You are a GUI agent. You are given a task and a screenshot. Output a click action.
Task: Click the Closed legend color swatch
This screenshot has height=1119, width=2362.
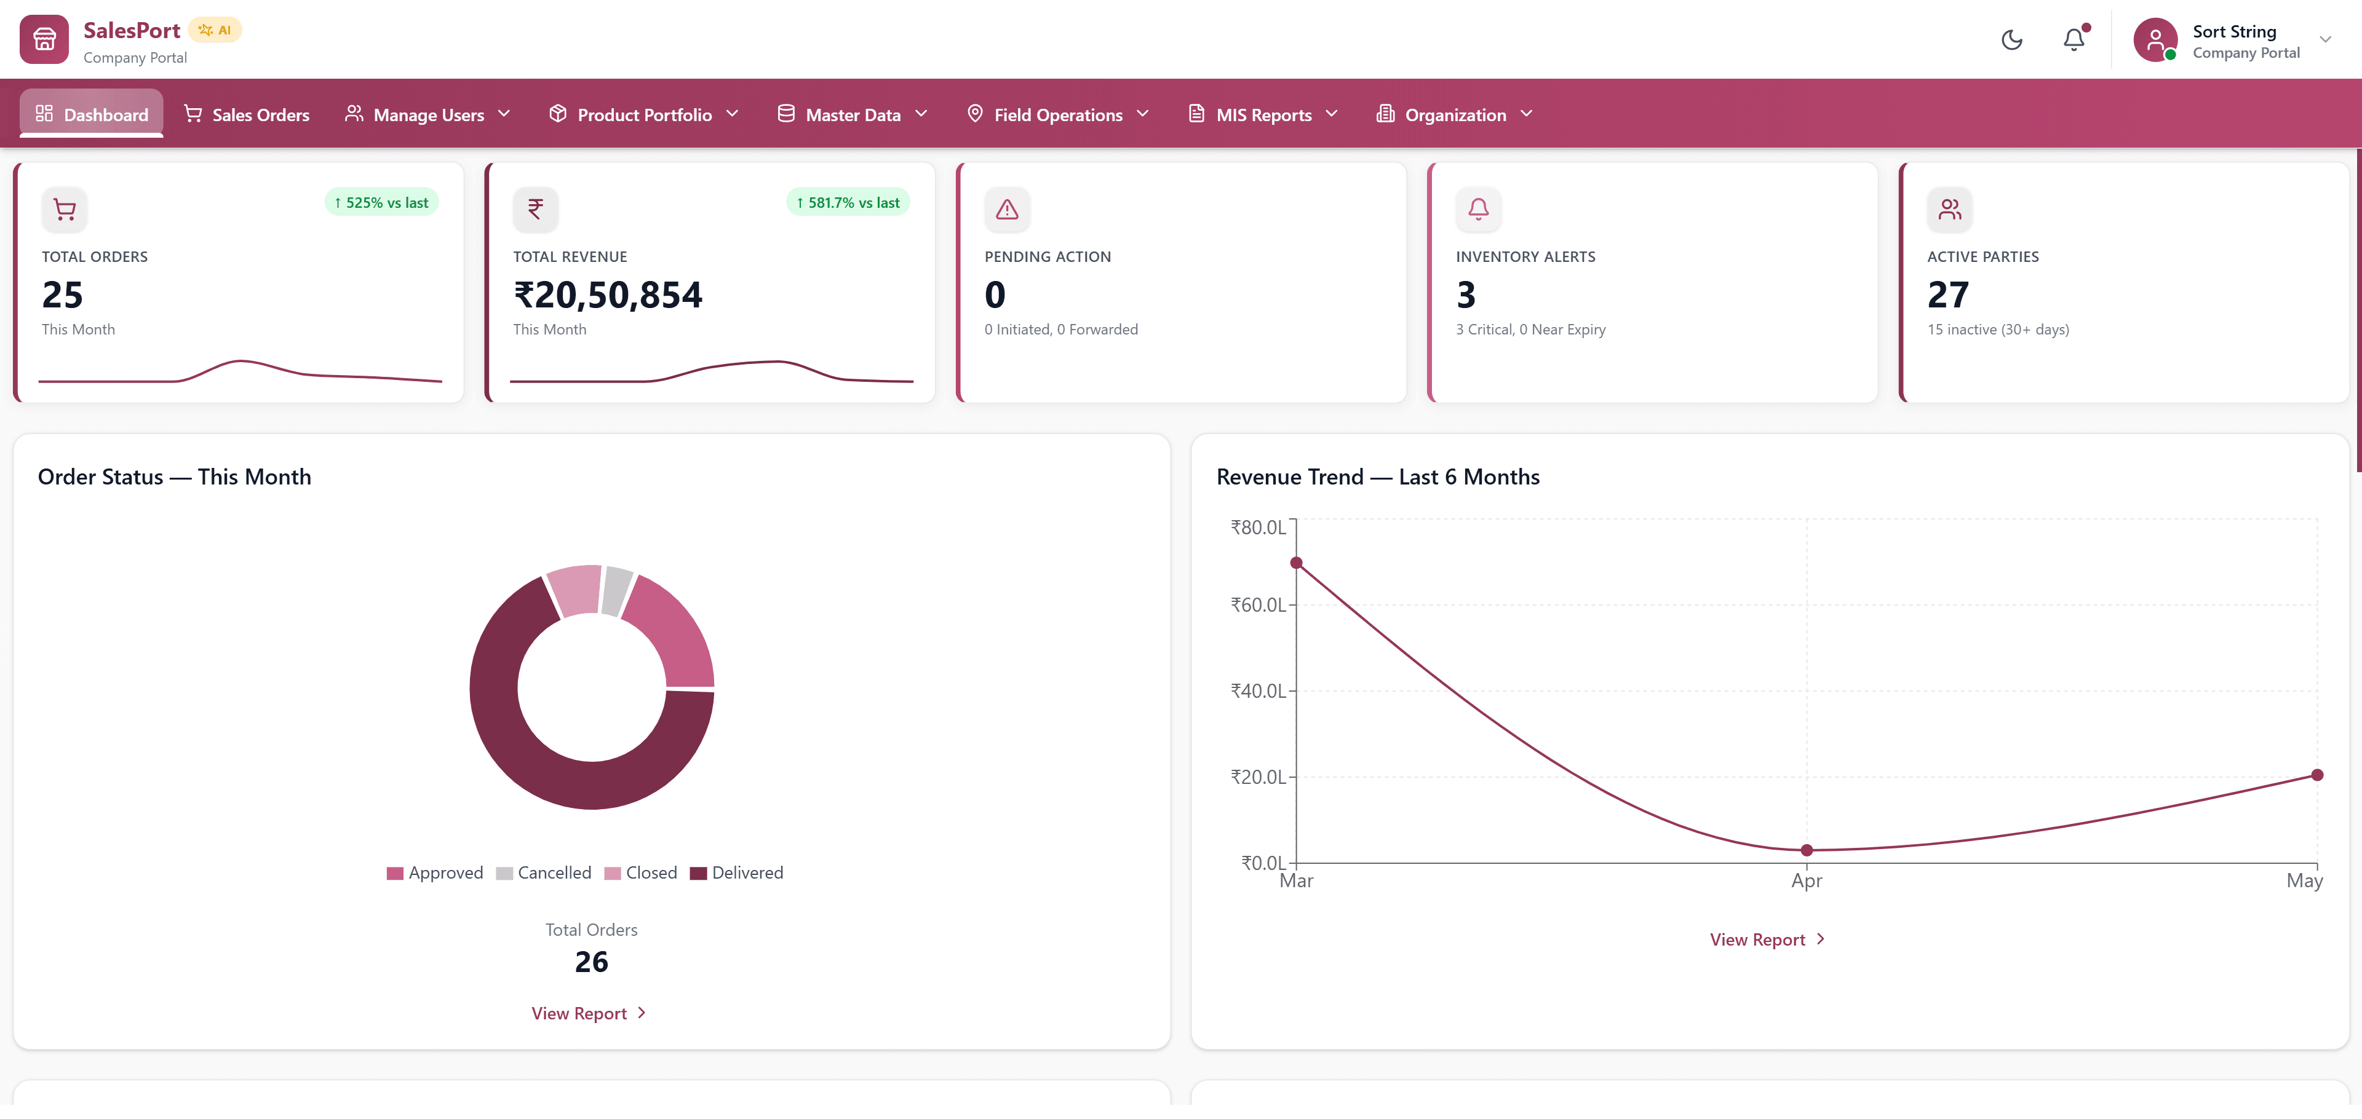coord(613,874)
